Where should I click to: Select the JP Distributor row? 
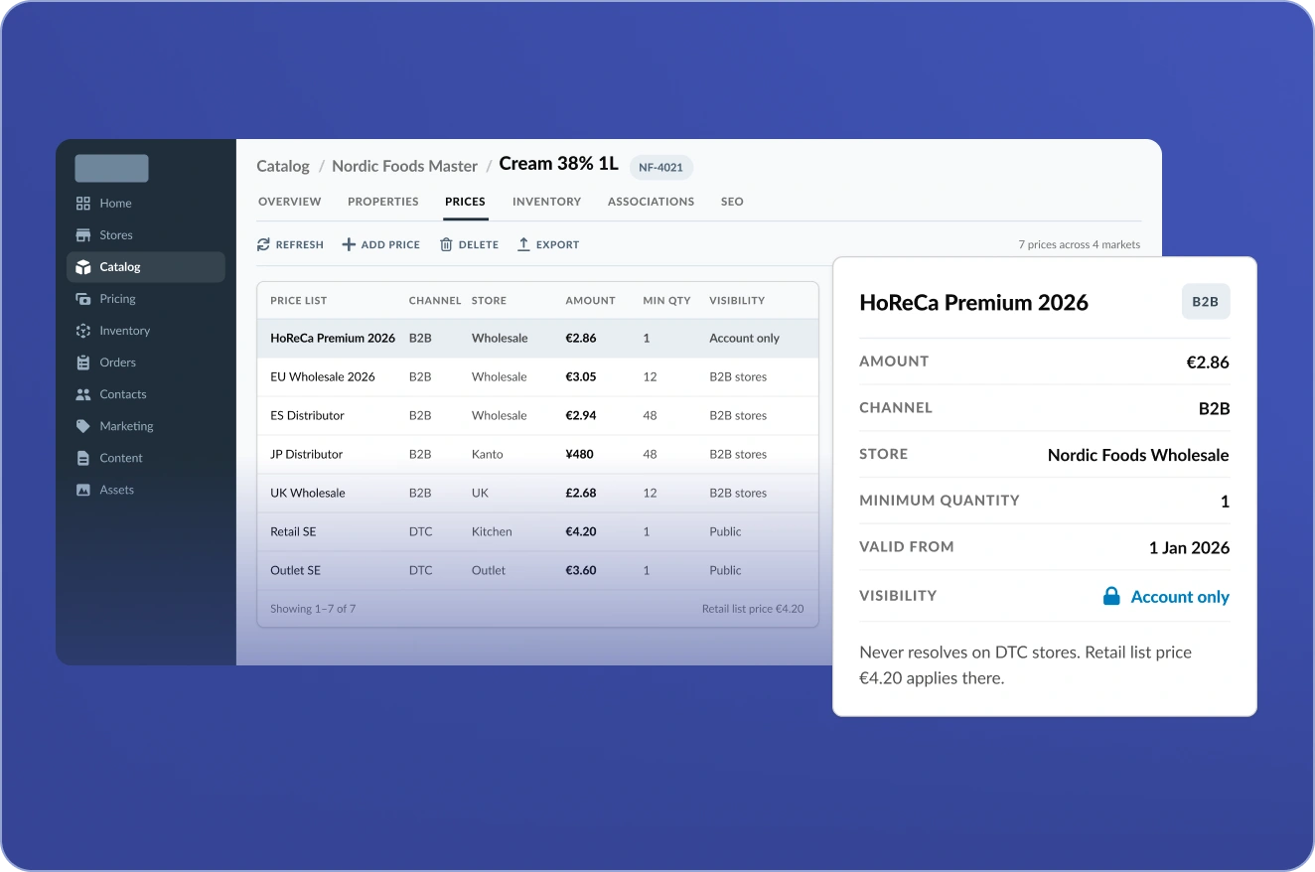pos(537,454)
